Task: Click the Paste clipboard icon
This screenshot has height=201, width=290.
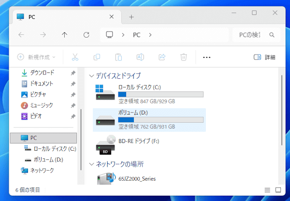Action: pos(118,57)
